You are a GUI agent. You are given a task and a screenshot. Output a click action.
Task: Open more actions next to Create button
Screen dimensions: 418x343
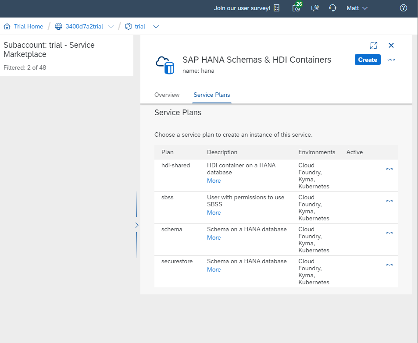391,60
